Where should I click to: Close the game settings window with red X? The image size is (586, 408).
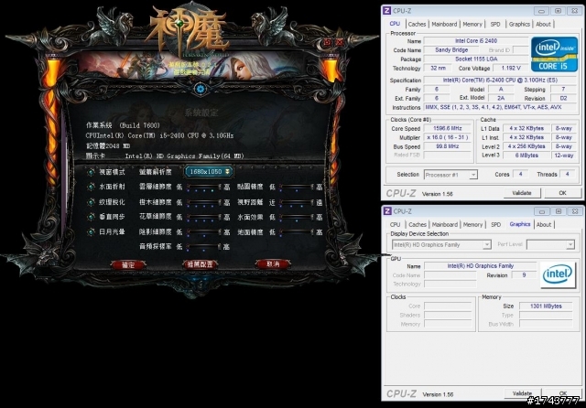point(340,43)
